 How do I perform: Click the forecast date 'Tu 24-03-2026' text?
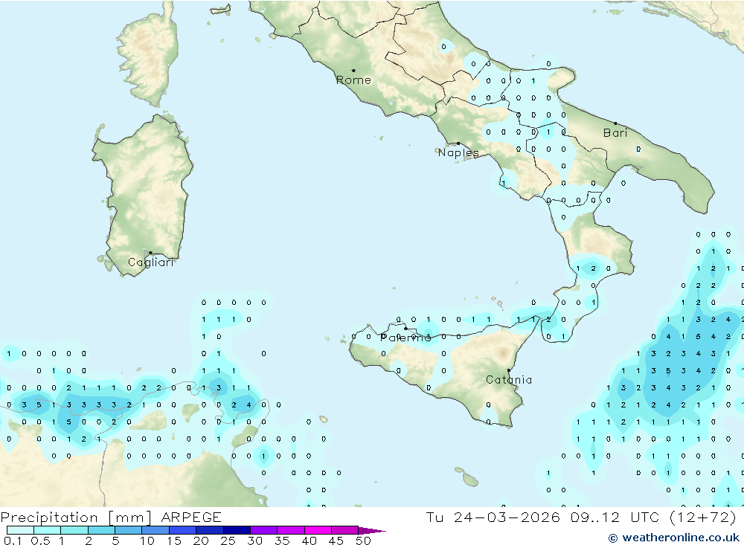493,517
